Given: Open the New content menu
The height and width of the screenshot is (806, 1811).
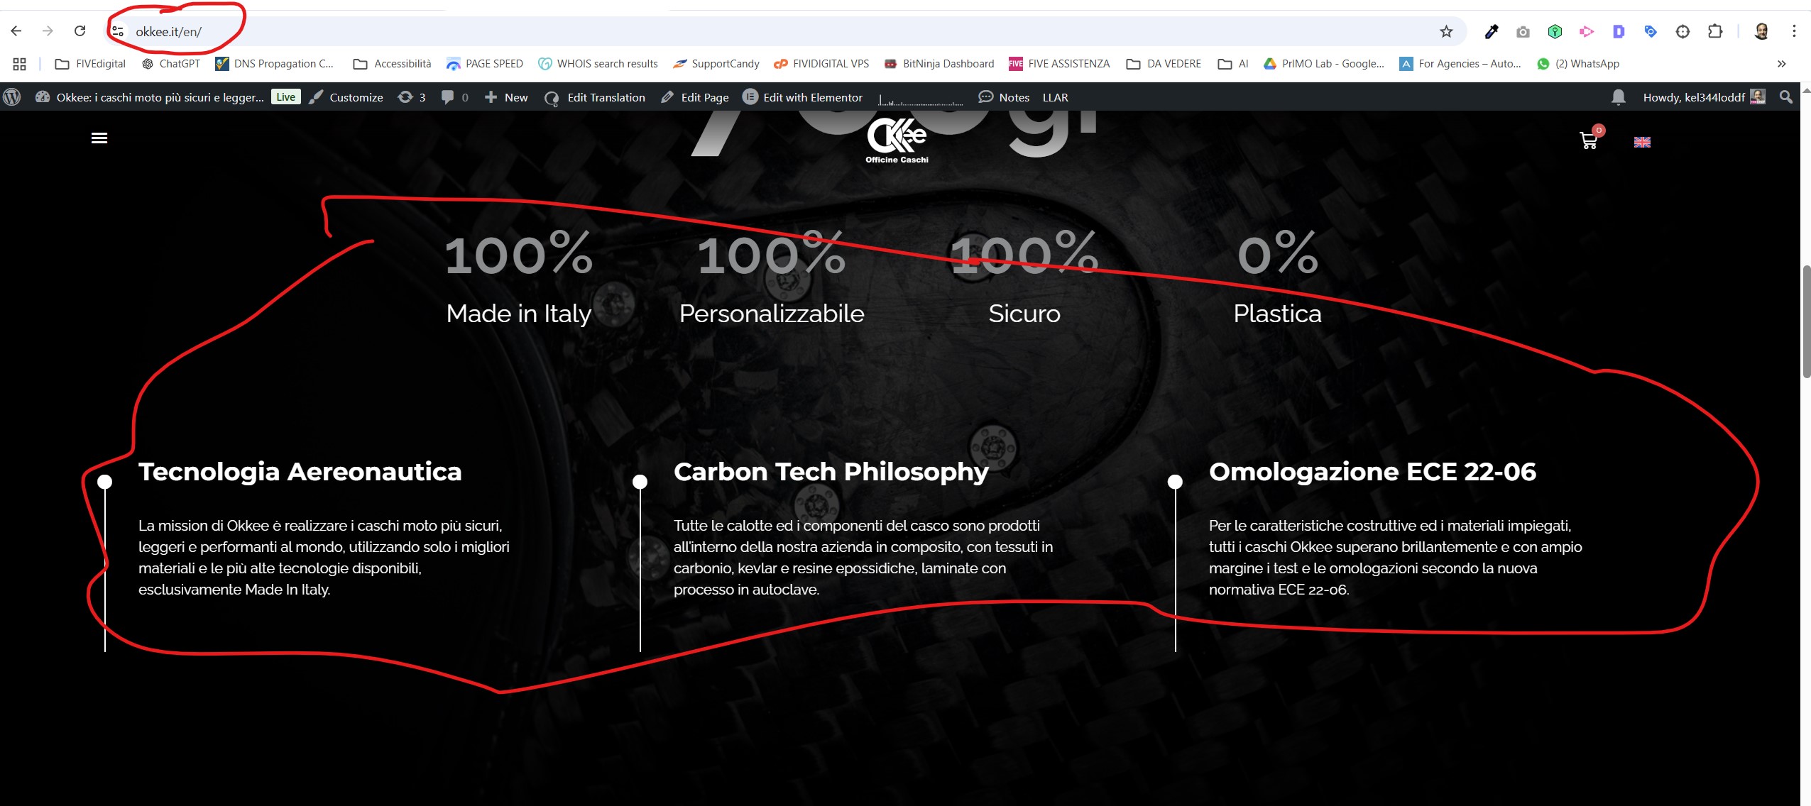Looking at the screenshot, I should [506, 97].
